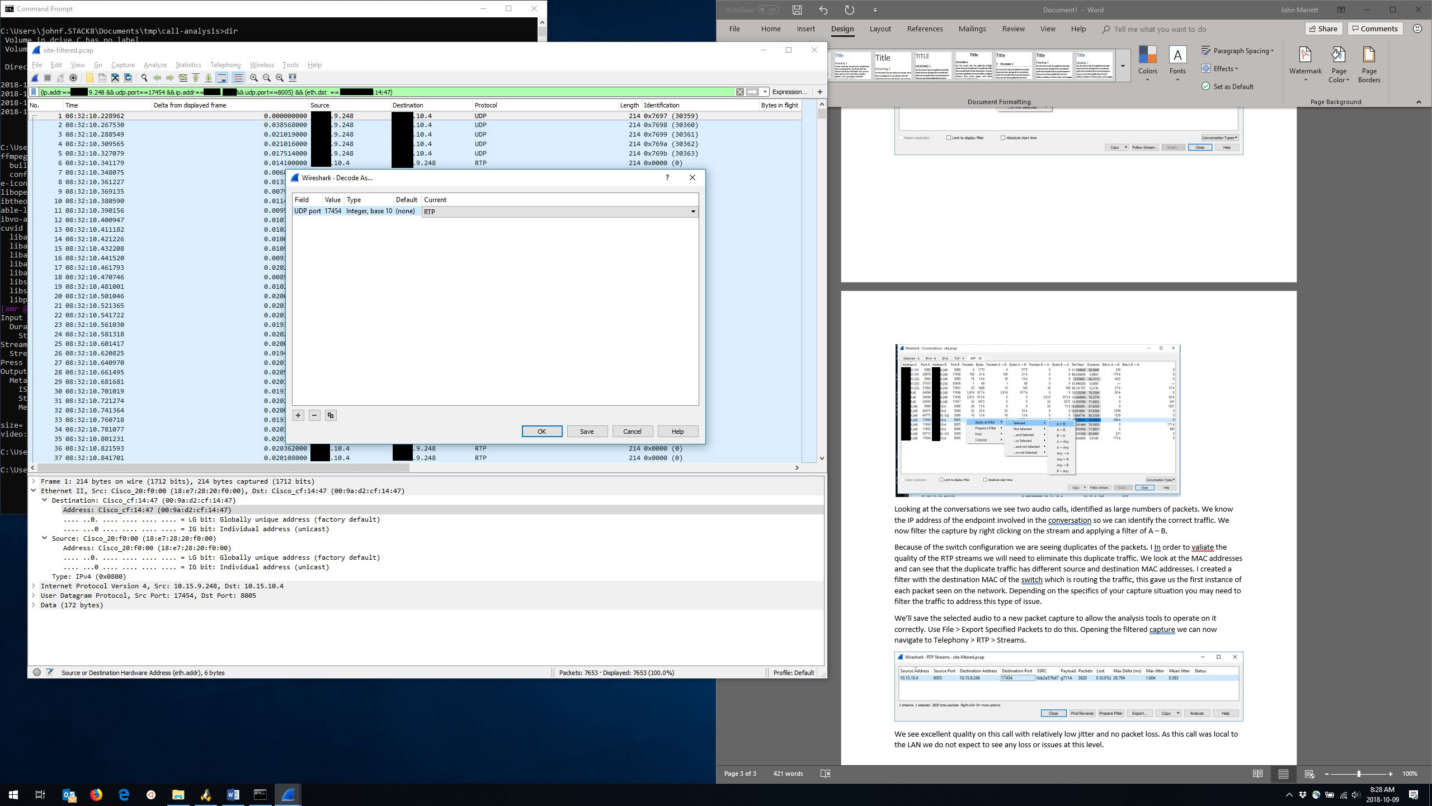
Task: Open Wireshark Statistics menu
Action: coord(188,65)
